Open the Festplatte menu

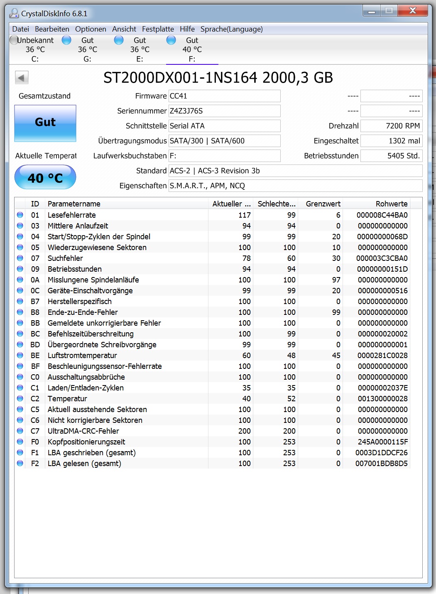[x=158, y=29]
